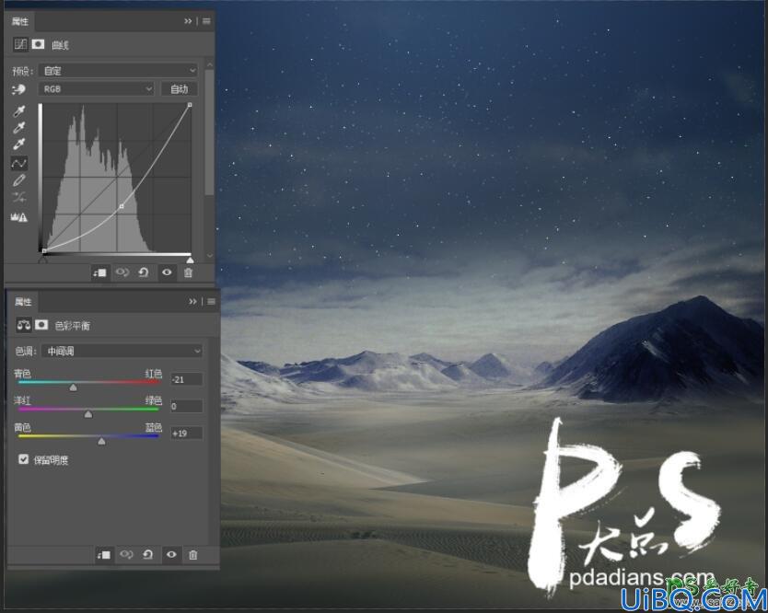Click the black input slider triangle below the histogram
This screenshot has width=768, height=613.
pos(43,260)
